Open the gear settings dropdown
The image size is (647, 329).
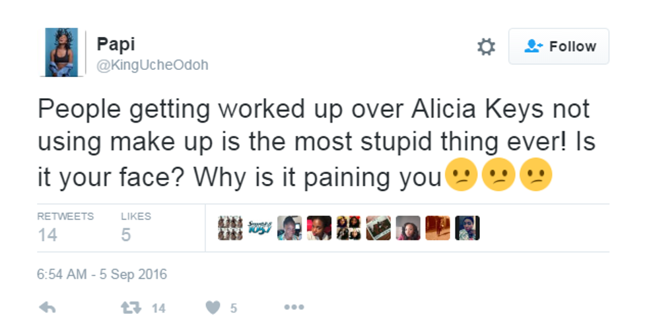(x=486, y=47)
